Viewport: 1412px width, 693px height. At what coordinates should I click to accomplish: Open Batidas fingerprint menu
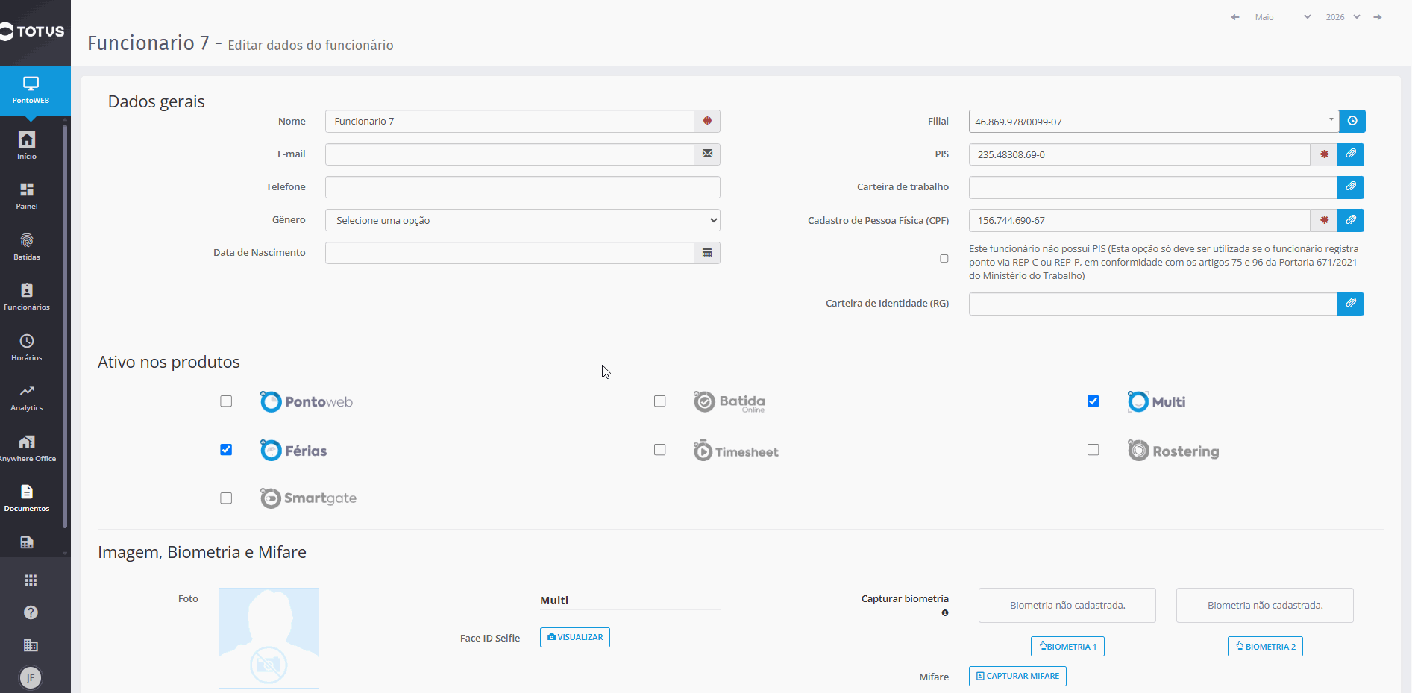[27, 247]
